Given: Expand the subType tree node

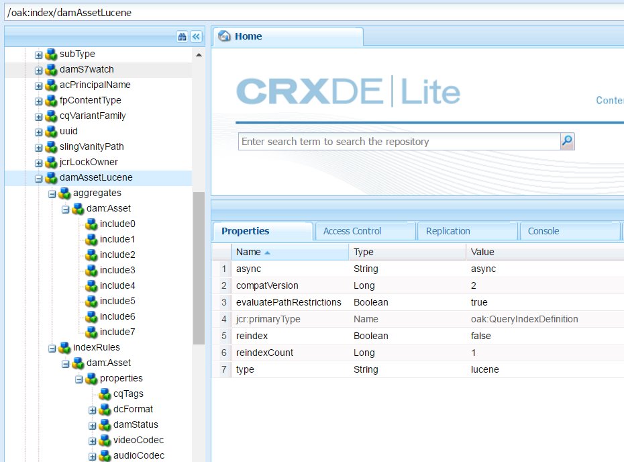Looking at the screenshot, I should tap(39, 55).
